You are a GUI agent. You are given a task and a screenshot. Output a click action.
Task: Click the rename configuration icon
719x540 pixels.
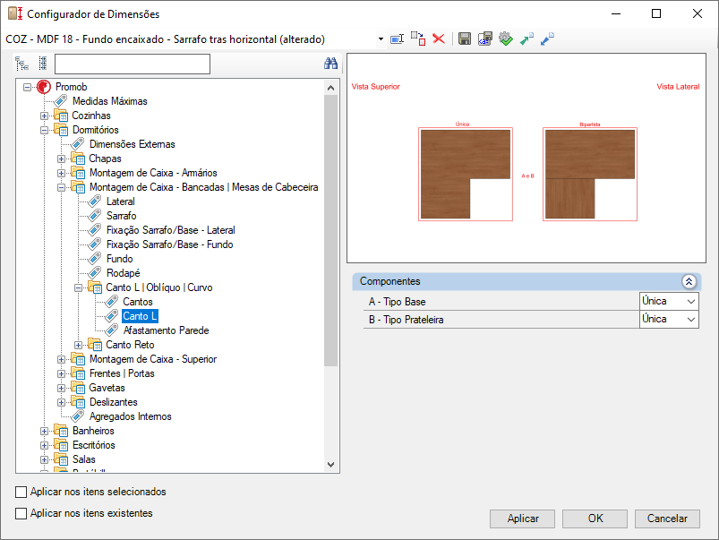pos(397,39)
